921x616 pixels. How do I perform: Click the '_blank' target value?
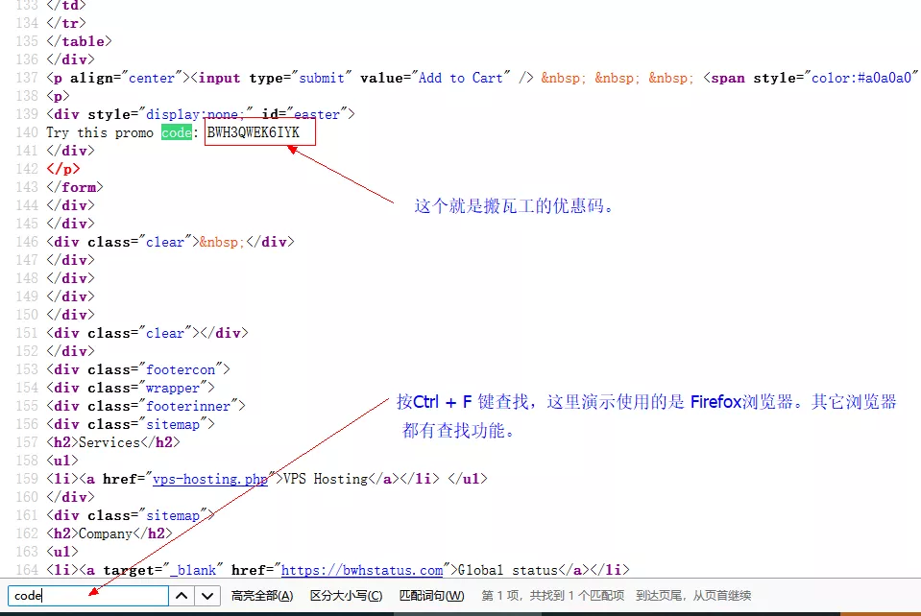[x=193, y=570]
